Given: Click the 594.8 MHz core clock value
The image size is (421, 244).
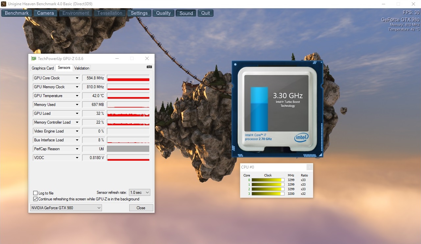Looking at the screenshot, I should [93, 78].
